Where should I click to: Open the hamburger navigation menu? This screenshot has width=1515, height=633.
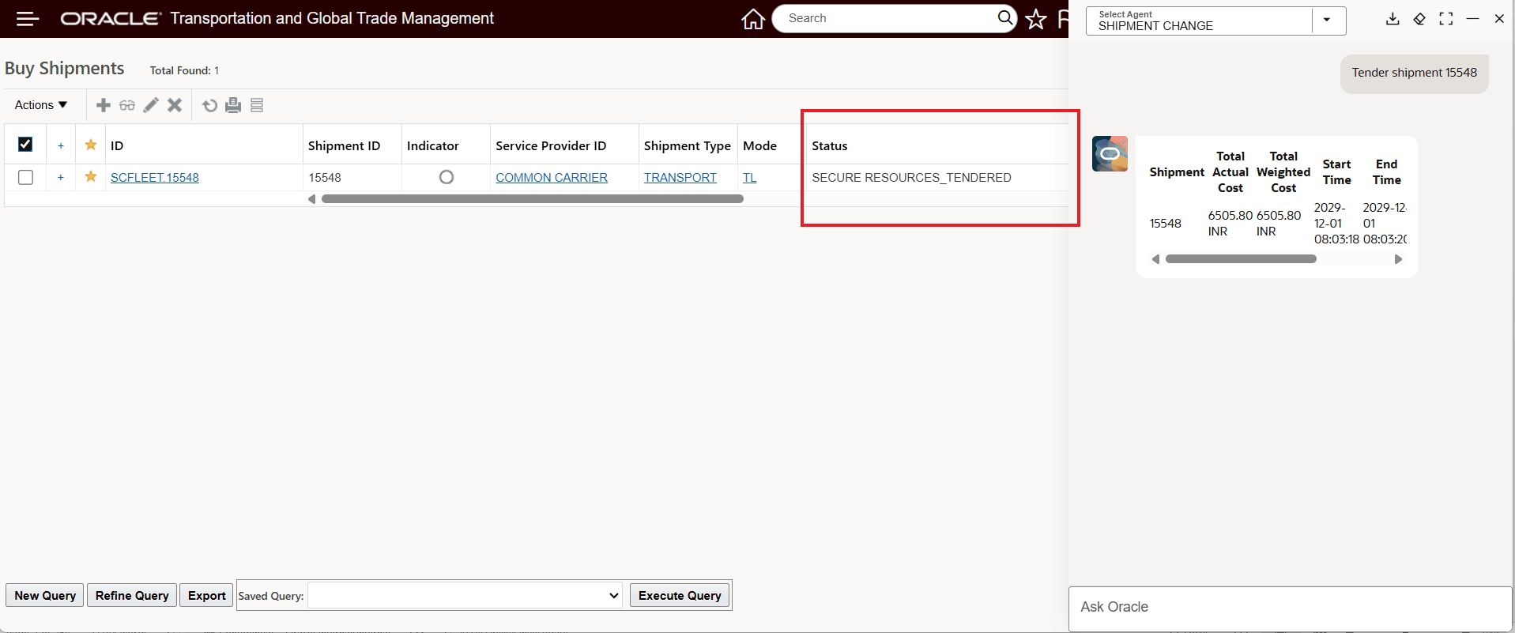pos(28,18)
